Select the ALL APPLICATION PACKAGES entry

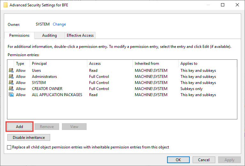[57, 95]
